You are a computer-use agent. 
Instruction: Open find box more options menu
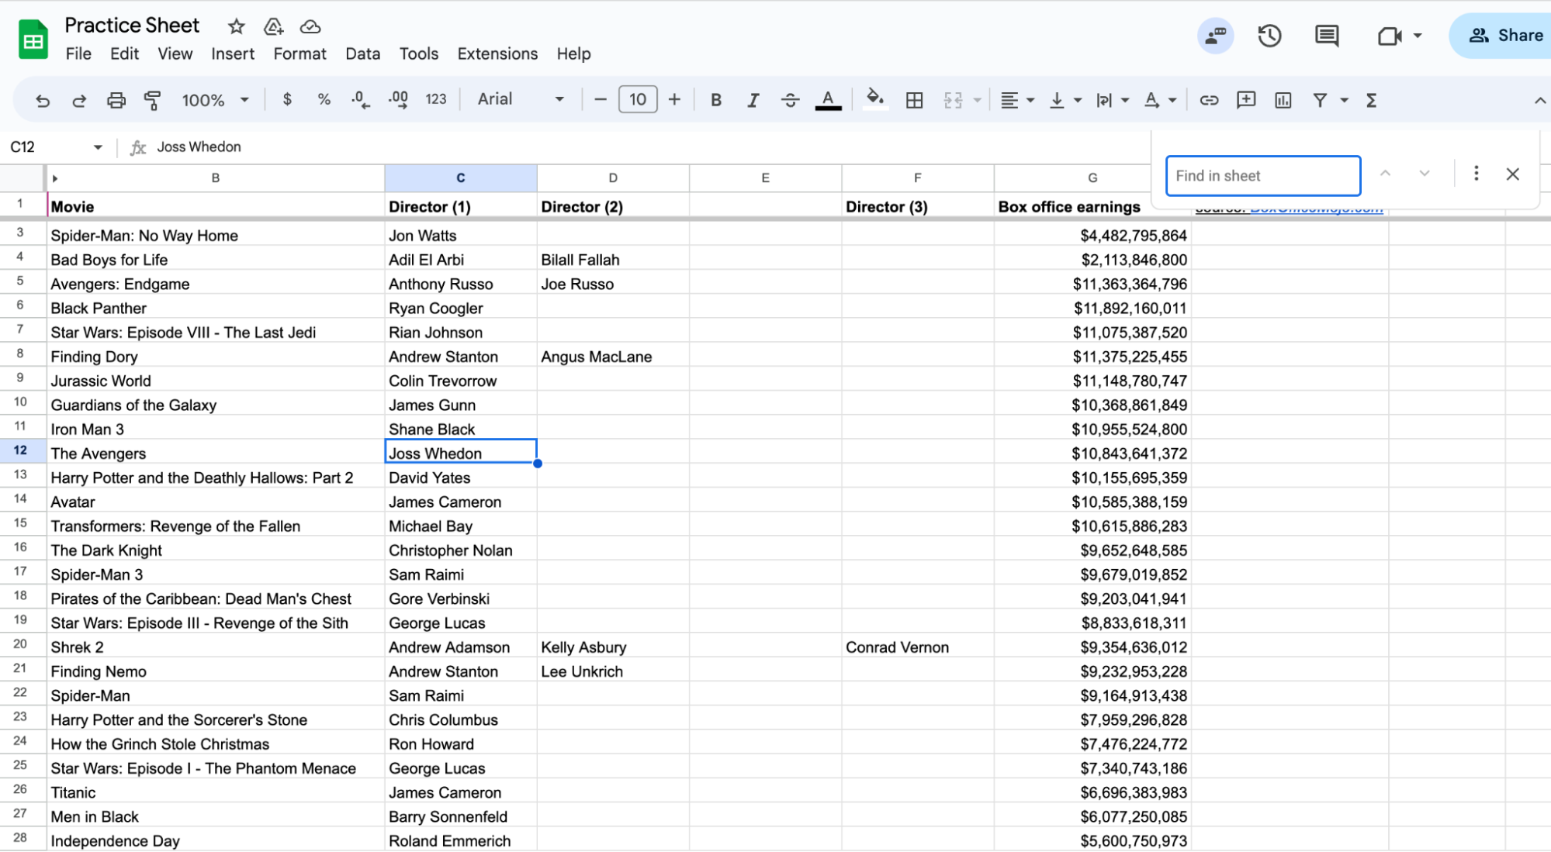tap(1476, 174)
